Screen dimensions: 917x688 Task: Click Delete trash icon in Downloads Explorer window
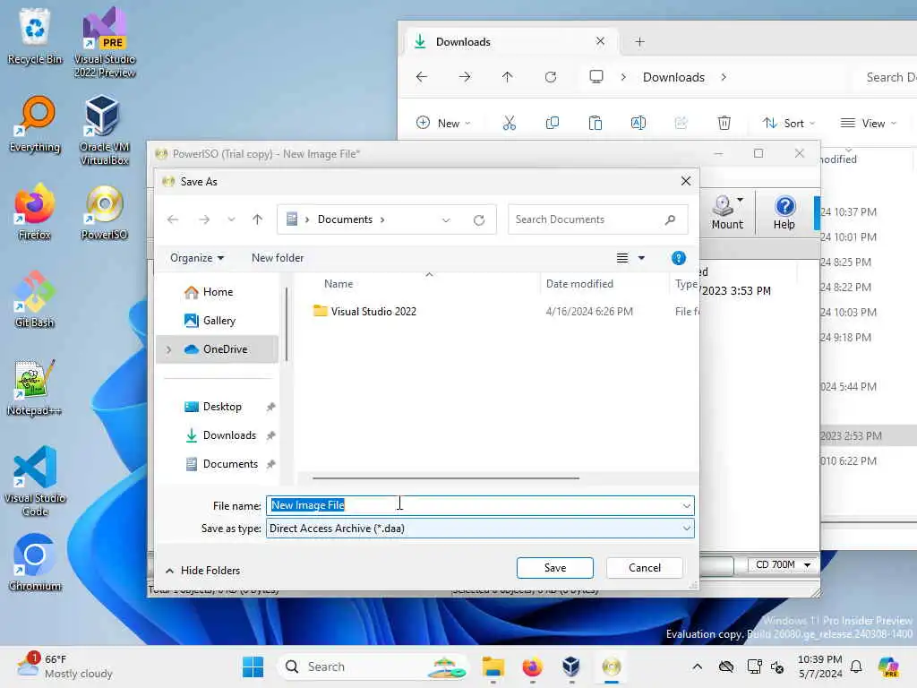724,123
